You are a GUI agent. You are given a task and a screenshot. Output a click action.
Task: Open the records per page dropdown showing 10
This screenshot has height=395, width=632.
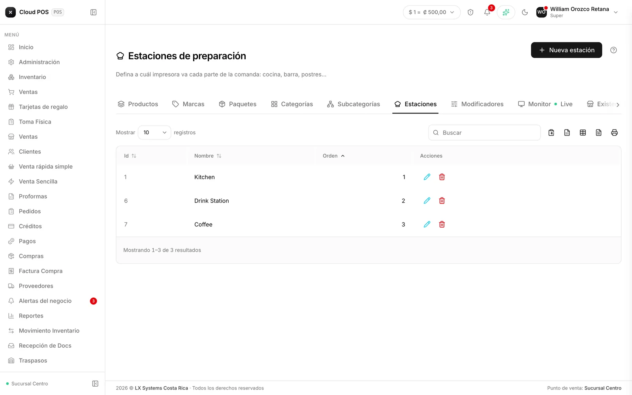tap(154, 133)
